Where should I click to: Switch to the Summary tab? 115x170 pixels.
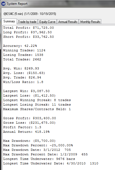(x=9, y=21)
